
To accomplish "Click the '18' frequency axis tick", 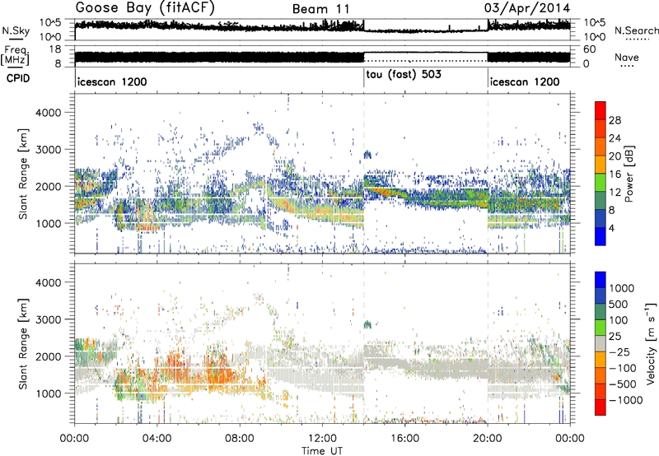I will click(55, 49).
